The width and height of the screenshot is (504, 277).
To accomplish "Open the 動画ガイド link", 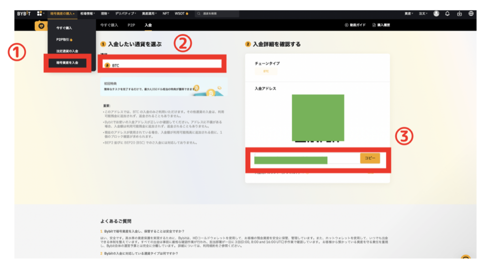I will (355, 25).
